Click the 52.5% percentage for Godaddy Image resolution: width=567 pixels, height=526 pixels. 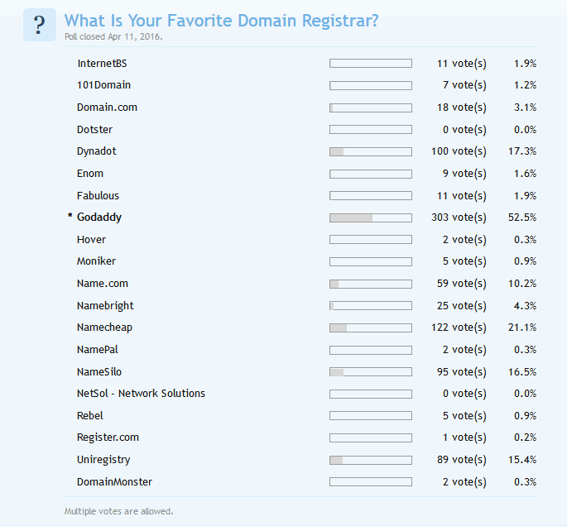pos(521,218)
